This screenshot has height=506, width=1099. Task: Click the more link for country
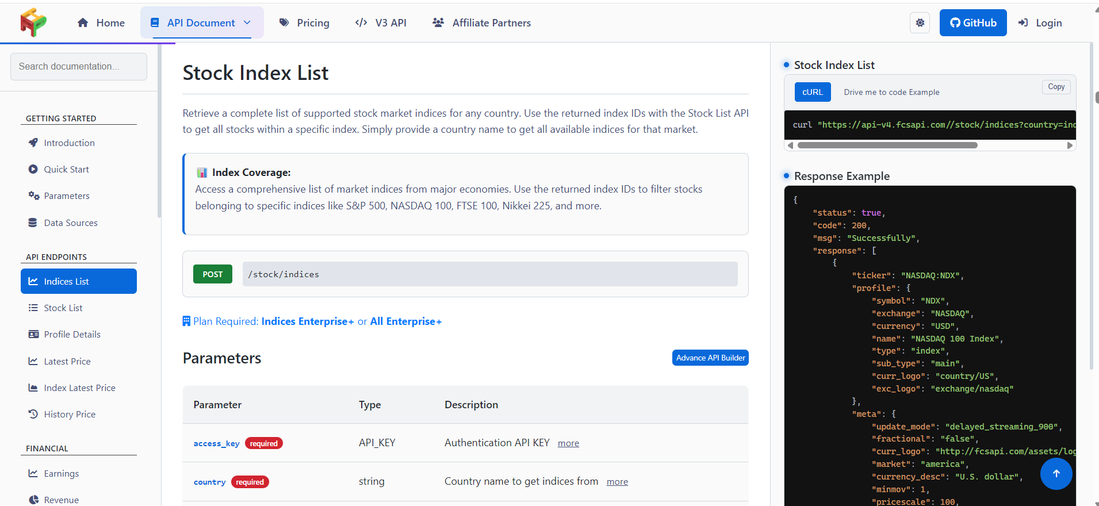point(617,482)
